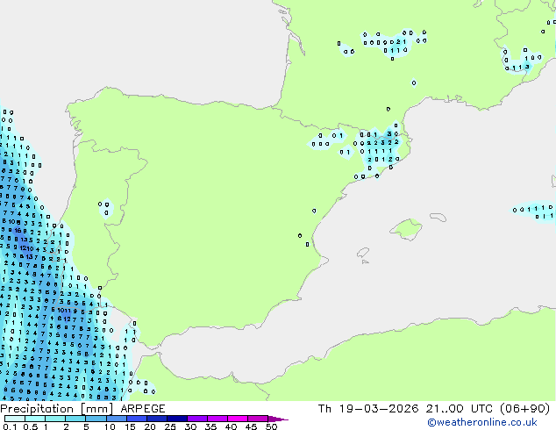Click the legend value label '0.1'
Screen dimensions: 556x430
[x=10, y=426]
